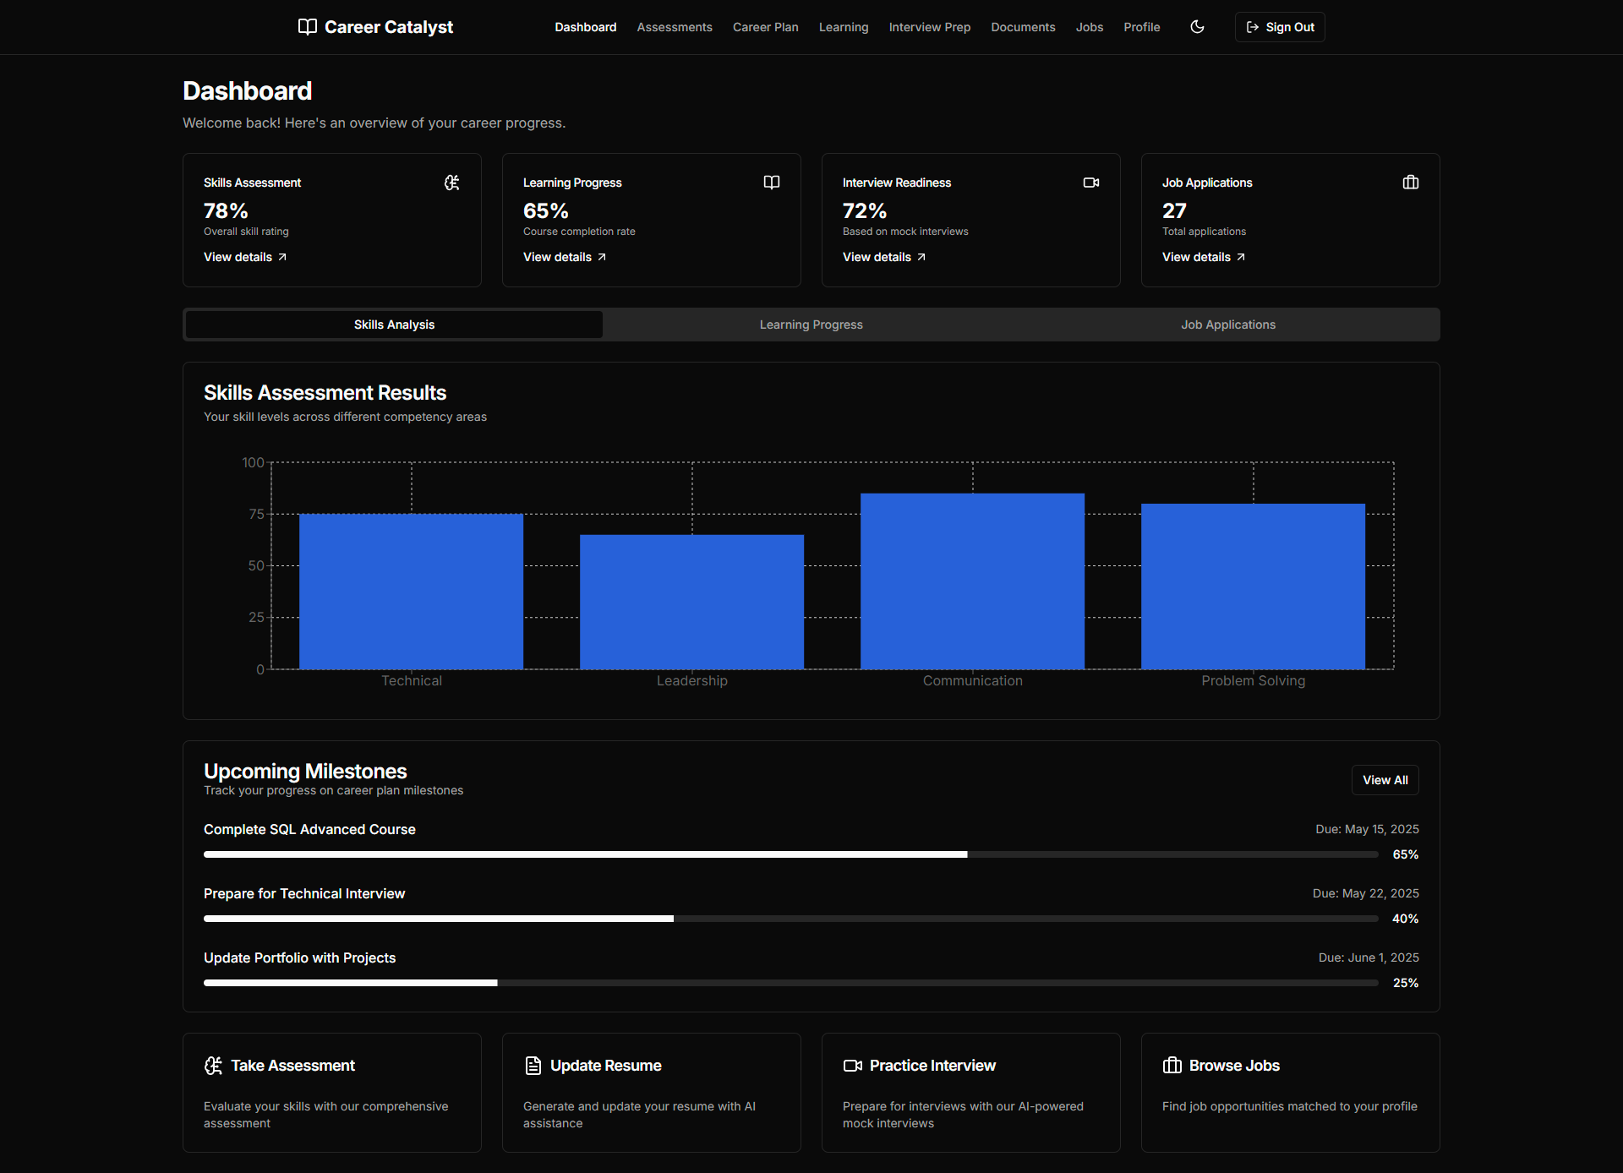1623x1173 pixels.
Task: Open the Practice Interview card
Action: [x=971, y=1093]
